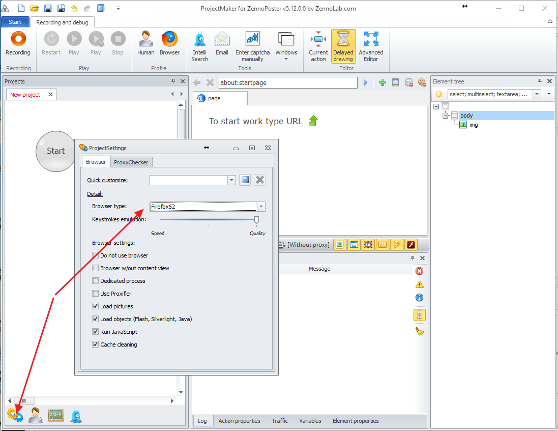Viewport: 558px width, 431px height.
Task: Click the Restart playback button
Action: pyautogui.click(x=51, y=43)
